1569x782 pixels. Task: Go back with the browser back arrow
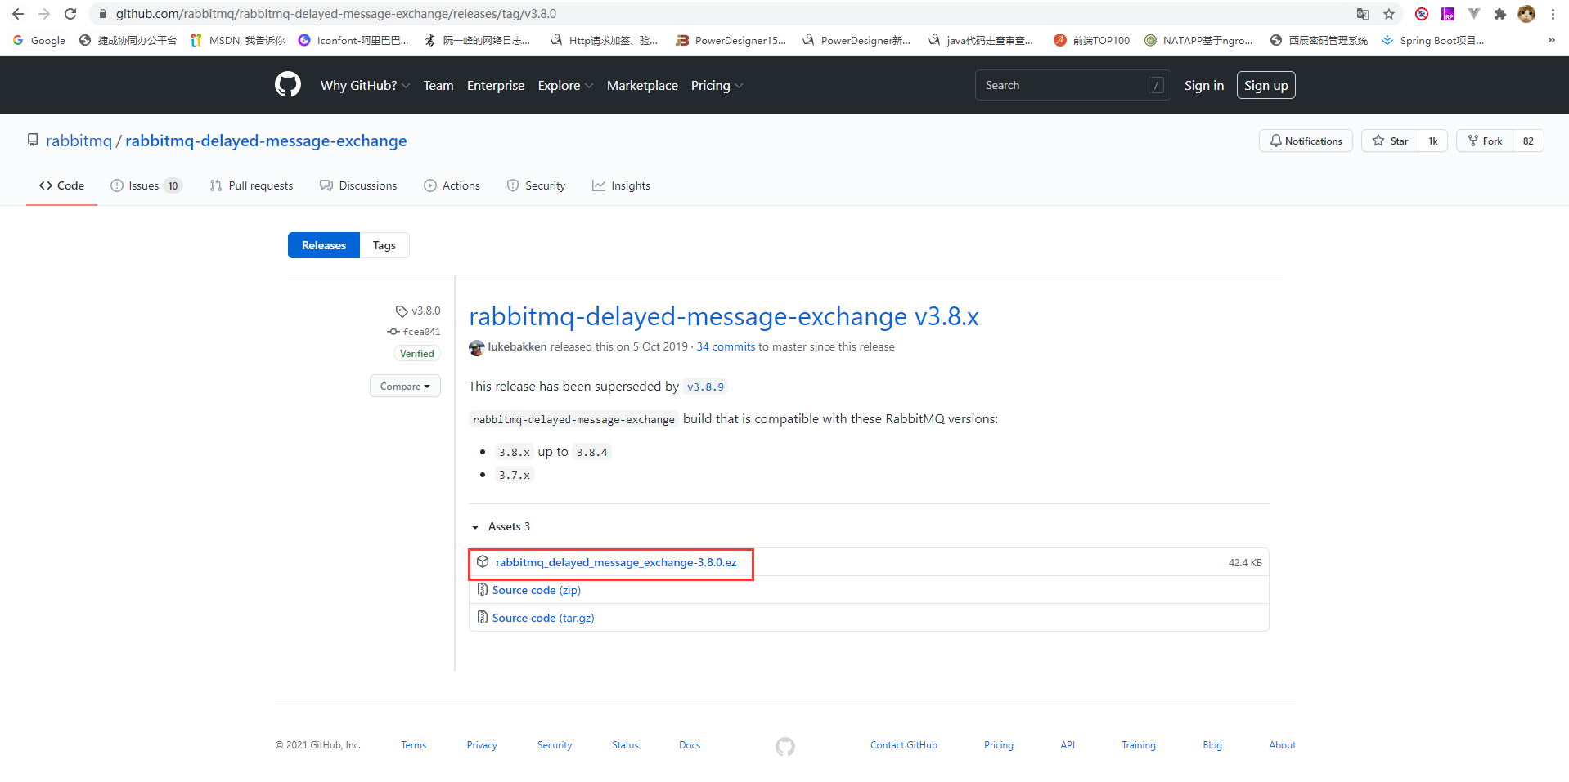coord(18,14)
